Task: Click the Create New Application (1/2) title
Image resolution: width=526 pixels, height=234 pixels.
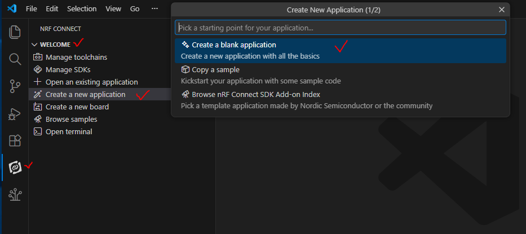Action: pyautogui.click(x=333, y=10)
